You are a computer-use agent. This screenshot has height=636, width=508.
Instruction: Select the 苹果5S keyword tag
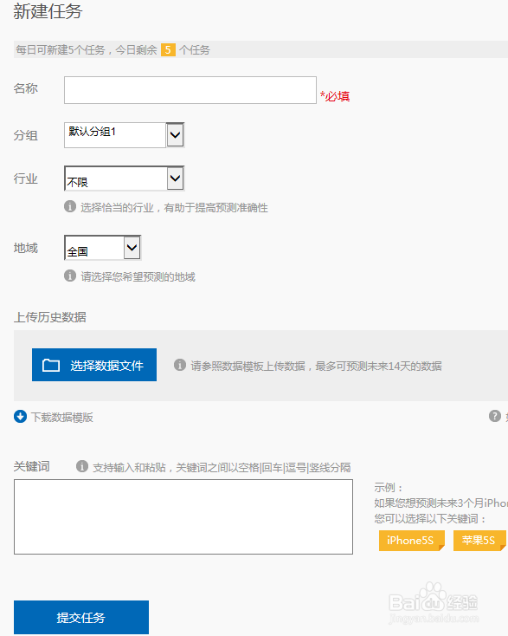point(479,541)
